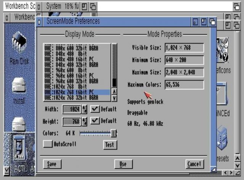
Task: Click the Height stepper arrows
Action: pyautogui.click(x=84, y=121)
